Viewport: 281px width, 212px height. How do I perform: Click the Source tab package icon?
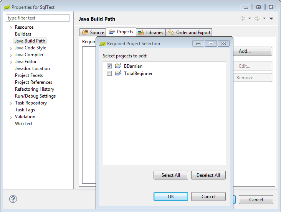click(85, 32)
